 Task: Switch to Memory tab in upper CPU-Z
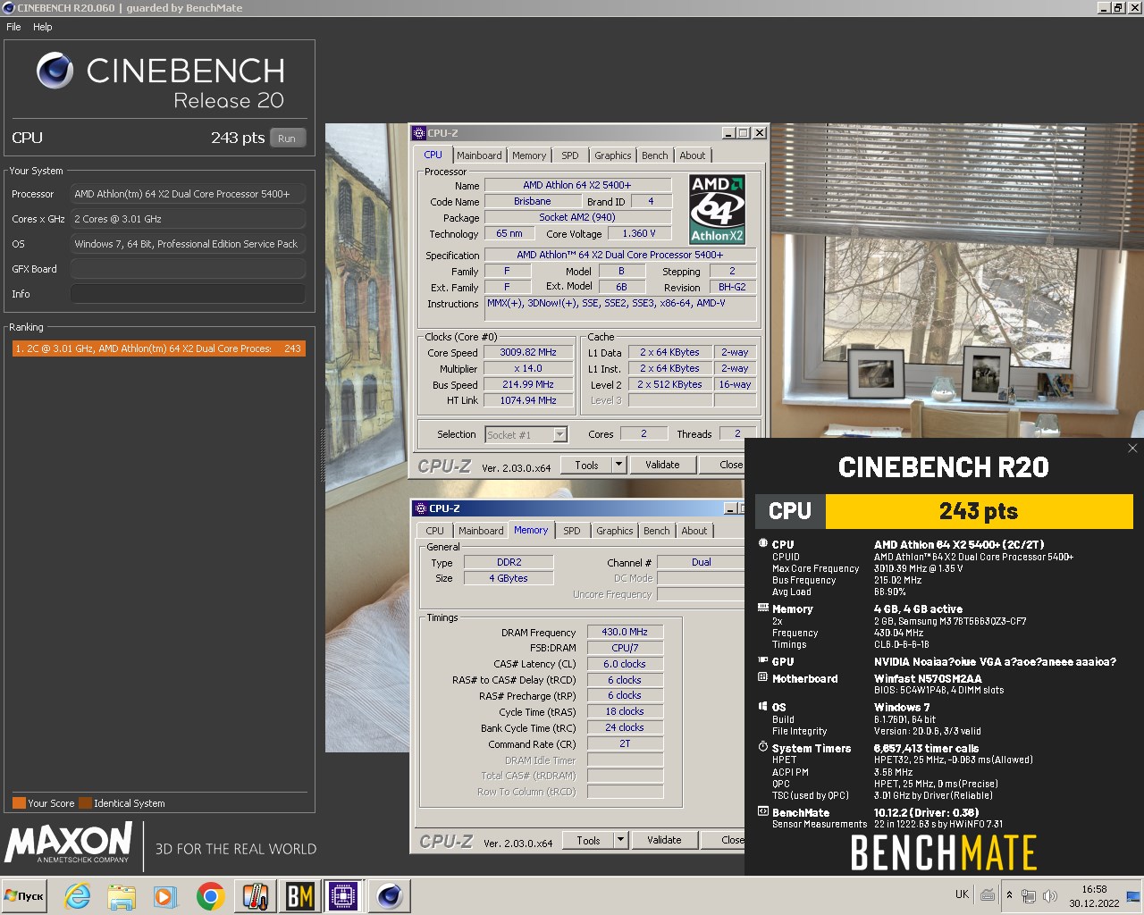[x=529, y=155]
